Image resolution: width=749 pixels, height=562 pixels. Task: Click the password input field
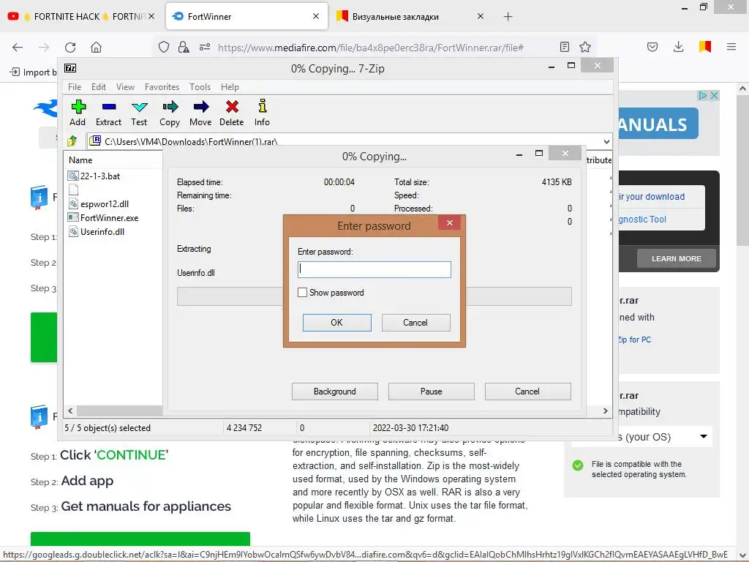pos(374,269)
